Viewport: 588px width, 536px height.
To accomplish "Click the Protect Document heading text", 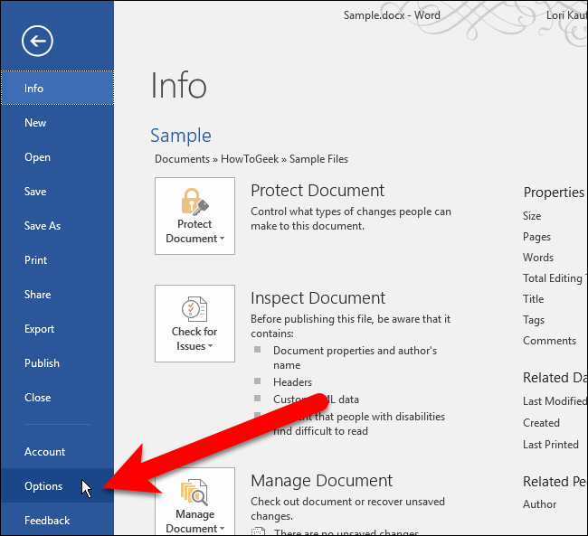I will (x=318, y=191).
